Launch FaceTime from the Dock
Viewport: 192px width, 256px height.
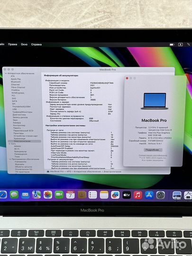click(59, 195)
